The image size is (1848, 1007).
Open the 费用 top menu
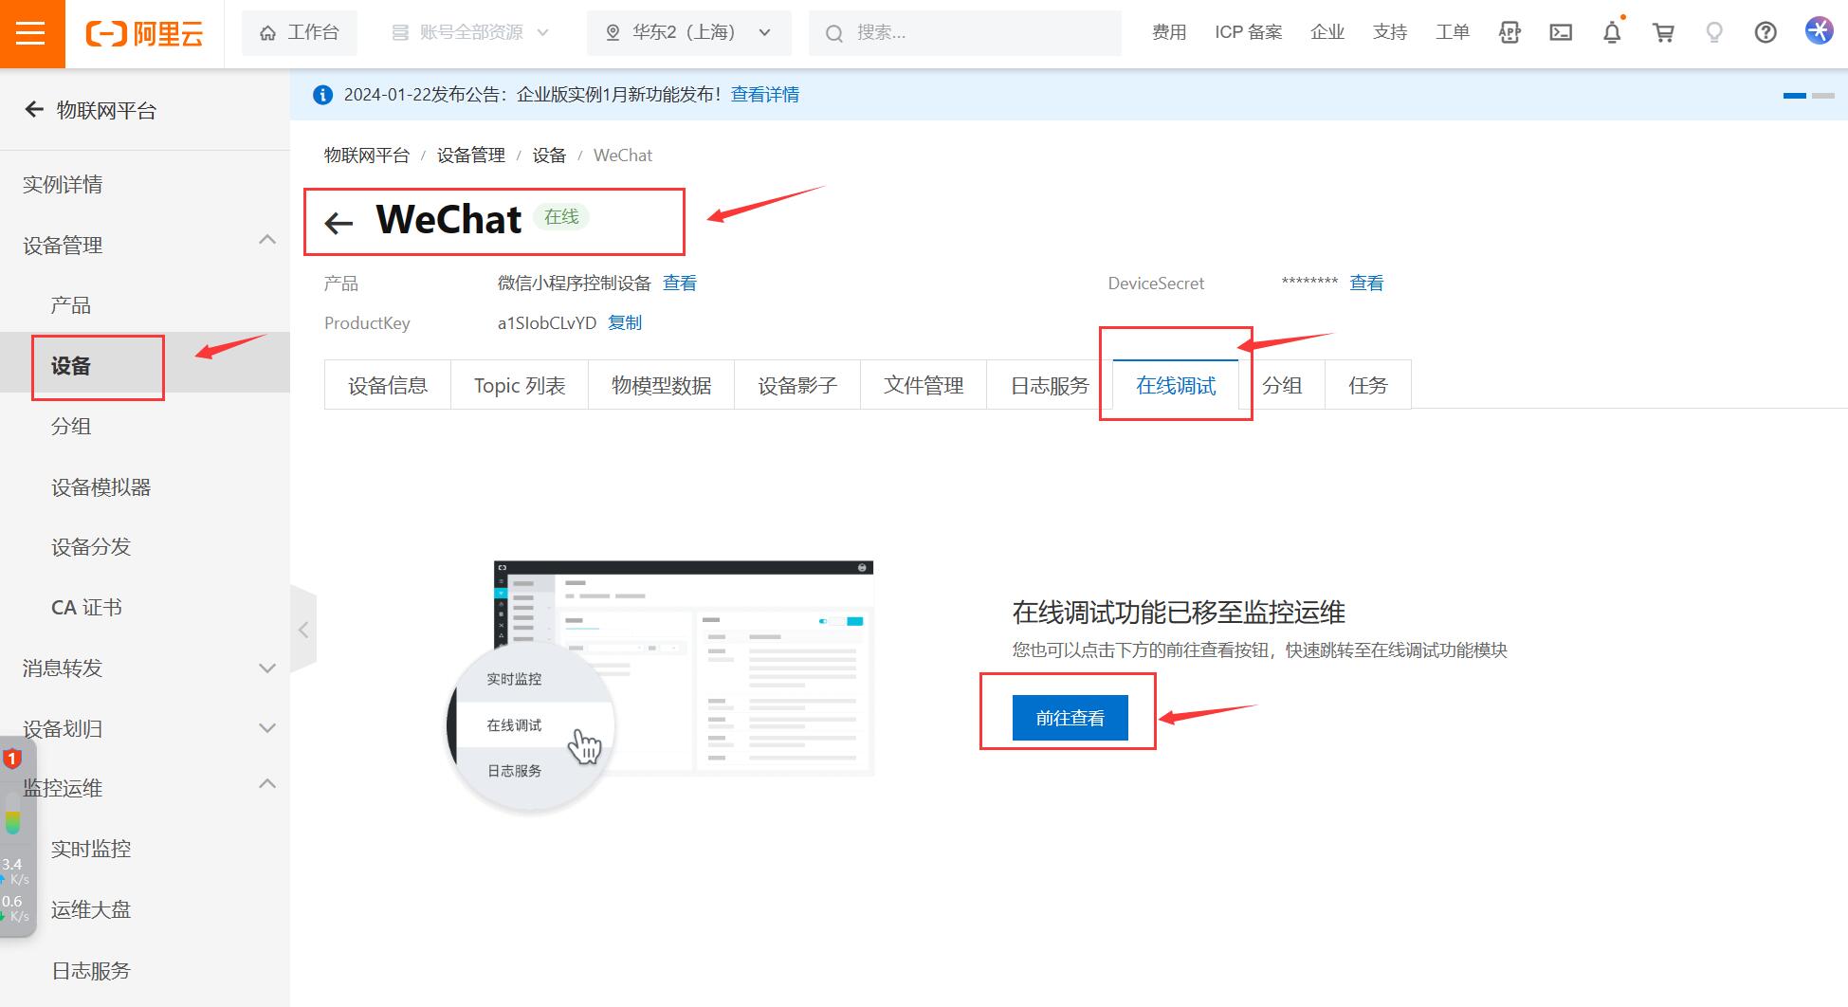[1169, 33]
